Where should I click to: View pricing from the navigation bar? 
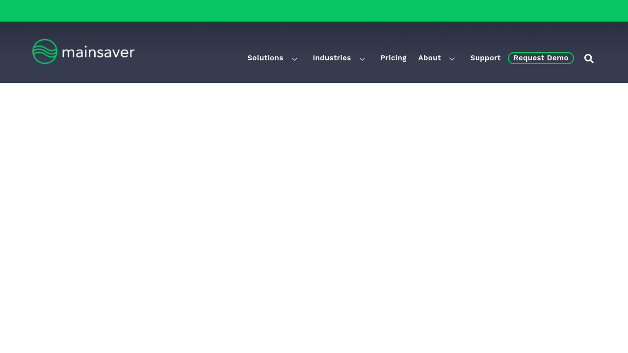point(393,58)
